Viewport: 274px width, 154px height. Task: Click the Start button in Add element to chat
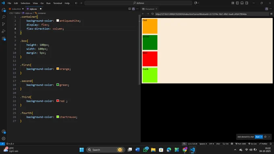coord(257,137)
